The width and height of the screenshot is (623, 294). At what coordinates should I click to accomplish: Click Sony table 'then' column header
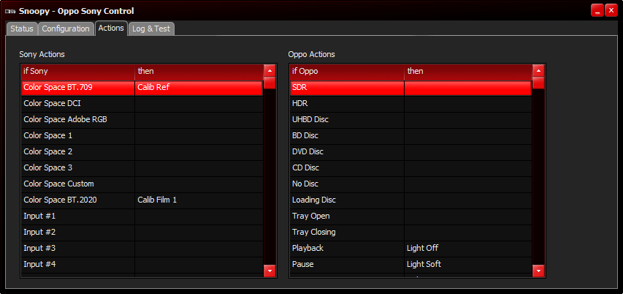click(x=199, y=71)
